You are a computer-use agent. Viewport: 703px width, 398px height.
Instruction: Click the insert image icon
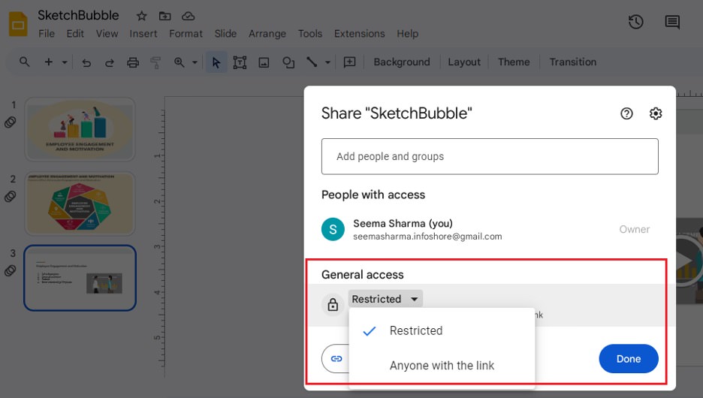pos(264,62)
